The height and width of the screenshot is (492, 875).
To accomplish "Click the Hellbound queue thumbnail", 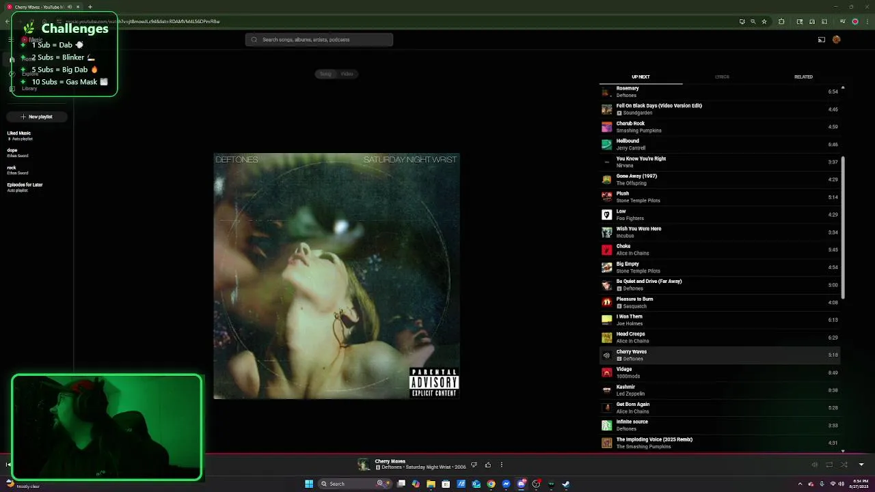I will (x=606, y=144).
